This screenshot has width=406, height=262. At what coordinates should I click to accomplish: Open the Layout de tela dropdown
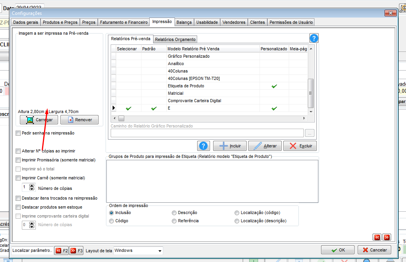point(160,251)
